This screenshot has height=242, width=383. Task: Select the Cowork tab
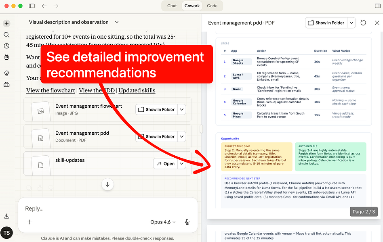(x=192, y=6)
